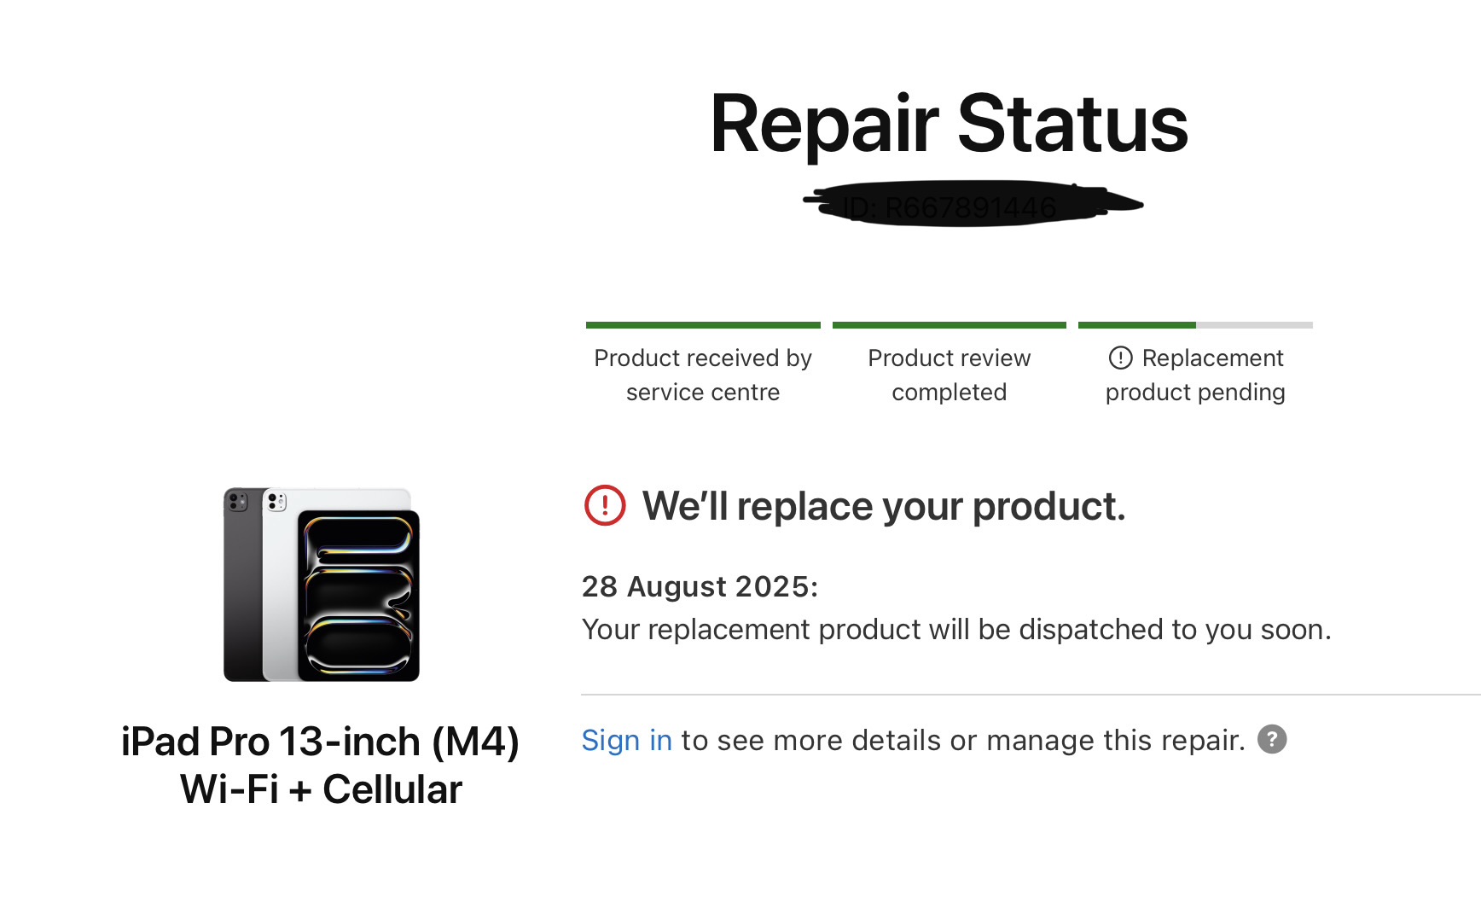Click the "We'll replace your product." headline
Screen dimensions: 1481x908
pyautogui.click(x=884, y=506)
